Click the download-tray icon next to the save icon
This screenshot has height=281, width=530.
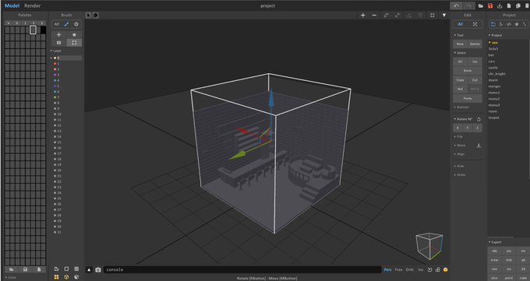[500, 5]
